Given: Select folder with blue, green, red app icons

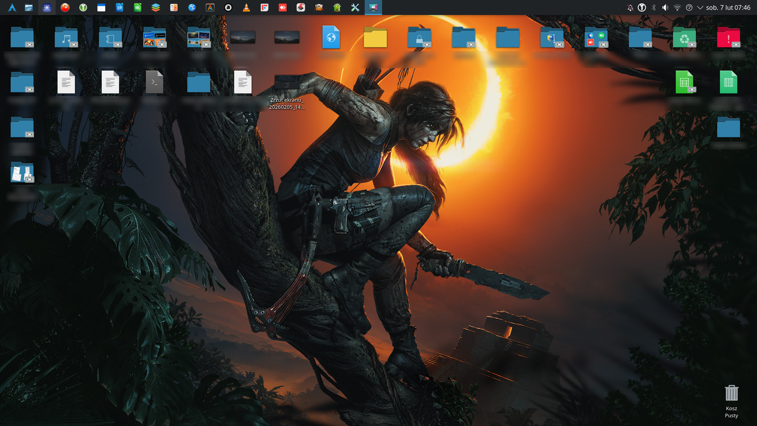Looking at the screenshot, I should pyautogui.click(x=596, y=38).
